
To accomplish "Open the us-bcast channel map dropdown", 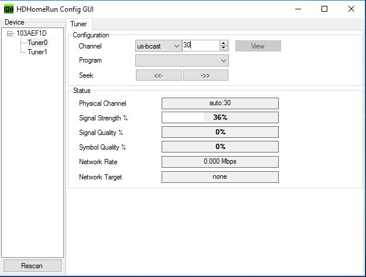I will click(x=159, y=46).
